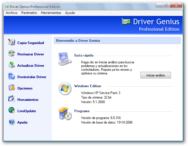Viewport: 188px width, 146px height.
Task: Click the Desinstalar Driver trash icon
Action: coord(12,77)
